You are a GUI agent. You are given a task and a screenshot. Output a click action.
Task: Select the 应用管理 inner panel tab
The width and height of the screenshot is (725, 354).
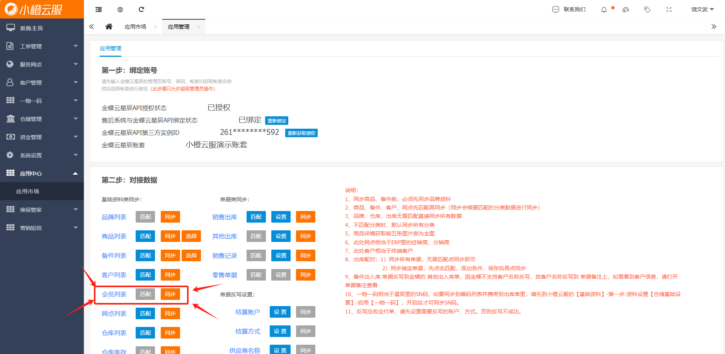pyautogui.click(x=111, y=49)
